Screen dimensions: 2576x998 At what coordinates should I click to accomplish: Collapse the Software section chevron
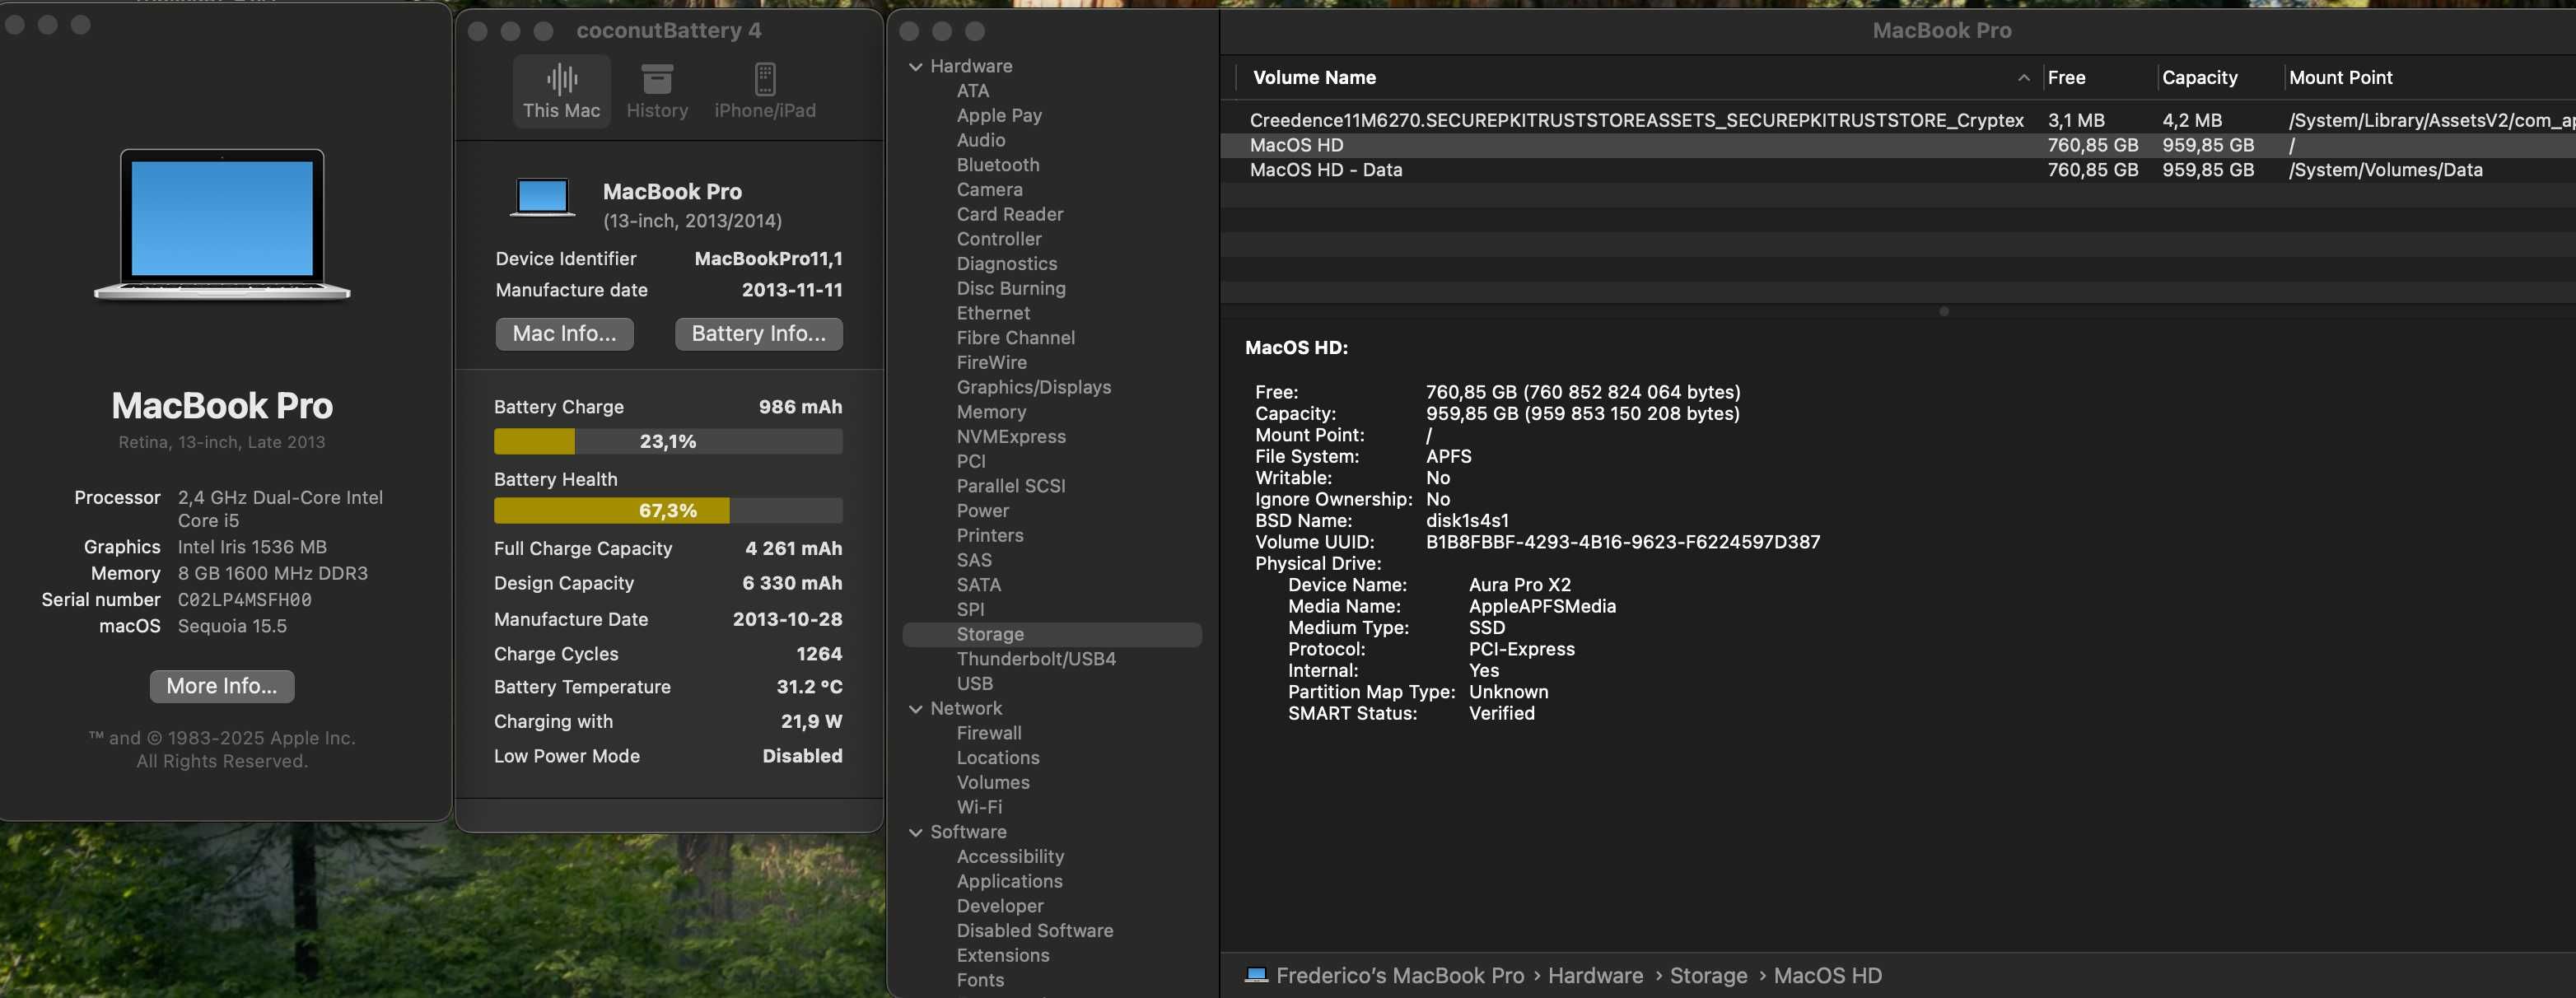915,833
